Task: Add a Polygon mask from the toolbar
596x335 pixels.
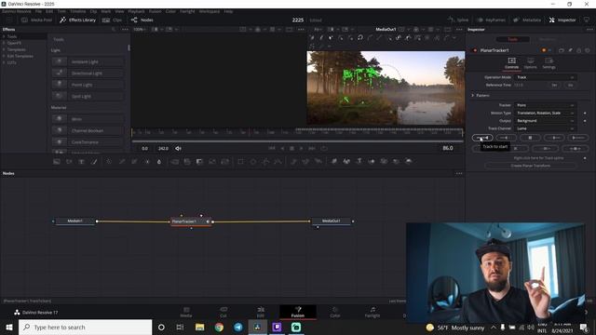Action: 265,161
